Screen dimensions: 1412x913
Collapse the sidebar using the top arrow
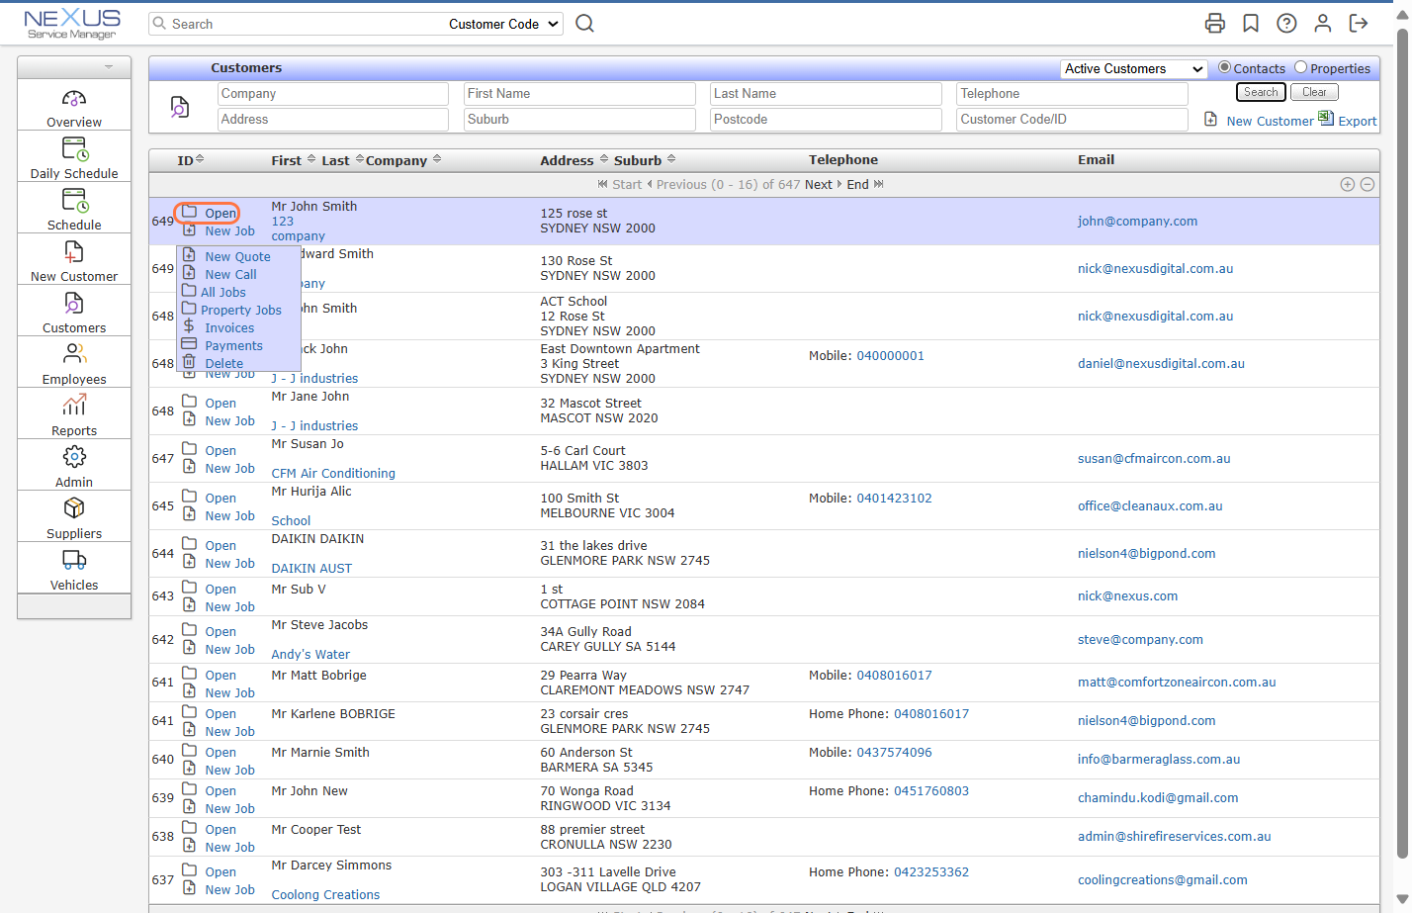(x=109, y=67)
